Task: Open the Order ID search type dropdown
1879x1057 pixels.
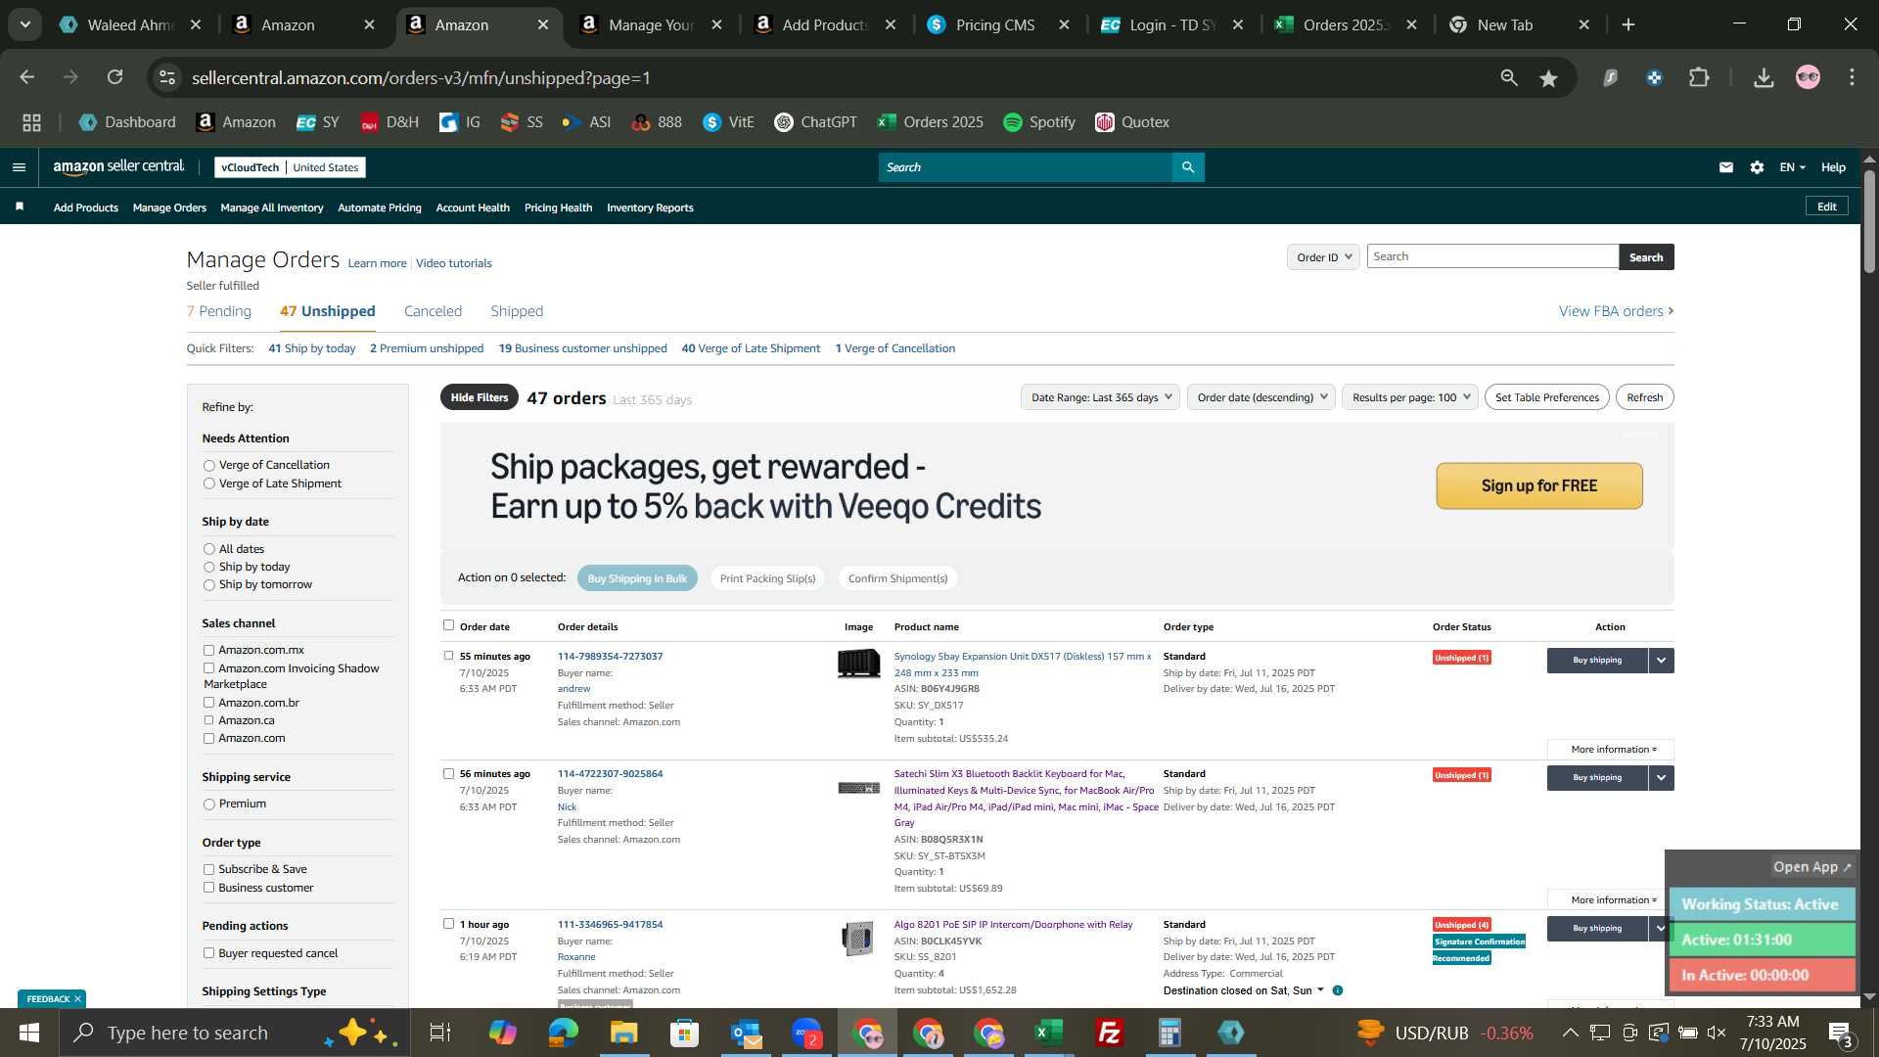Action: point(1323,257)
